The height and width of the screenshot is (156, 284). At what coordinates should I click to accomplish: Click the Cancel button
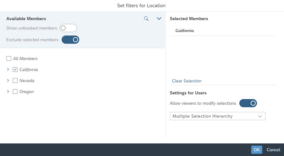(273, 150)
